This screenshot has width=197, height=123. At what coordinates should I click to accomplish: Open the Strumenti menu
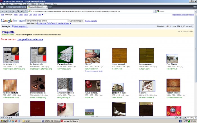click(47, 4)
